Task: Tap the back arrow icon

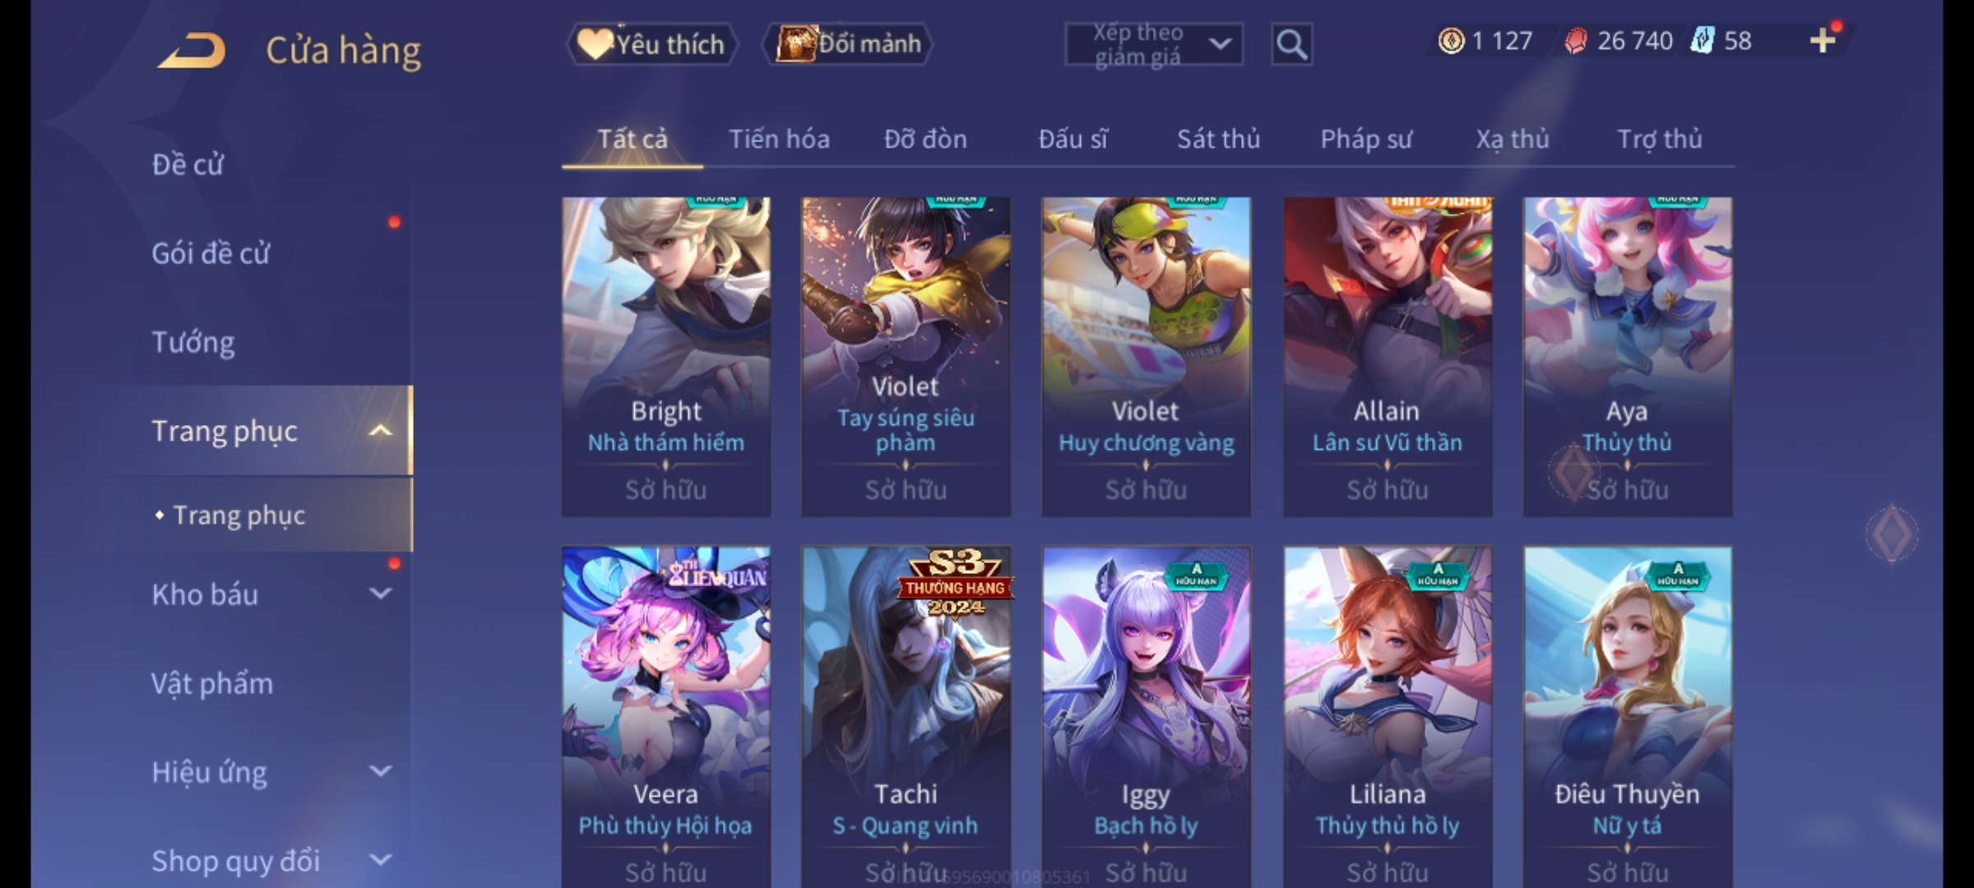Action: click(192, 50)
